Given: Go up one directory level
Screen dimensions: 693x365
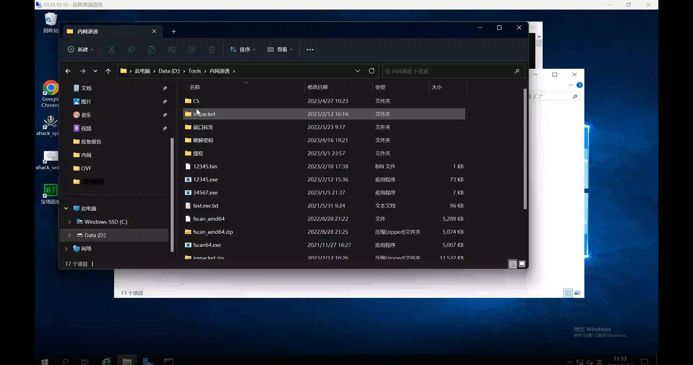Looking at the screenshot, I should (x=108, y=71).
